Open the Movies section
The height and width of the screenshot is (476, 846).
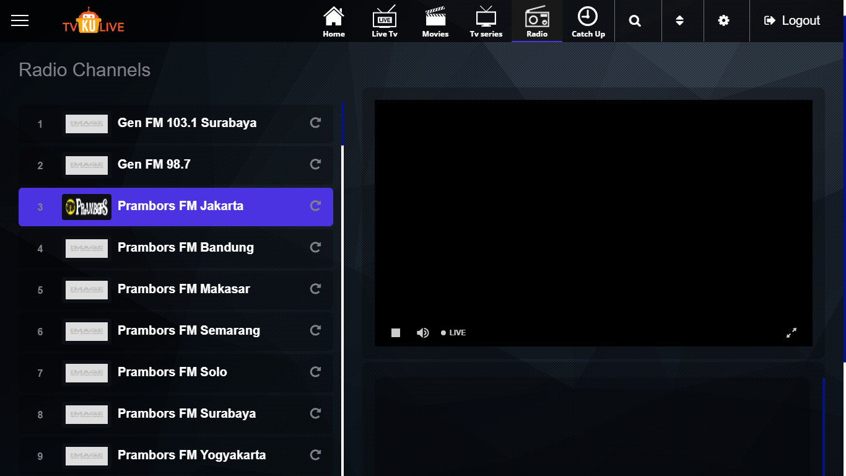(435, 22)
